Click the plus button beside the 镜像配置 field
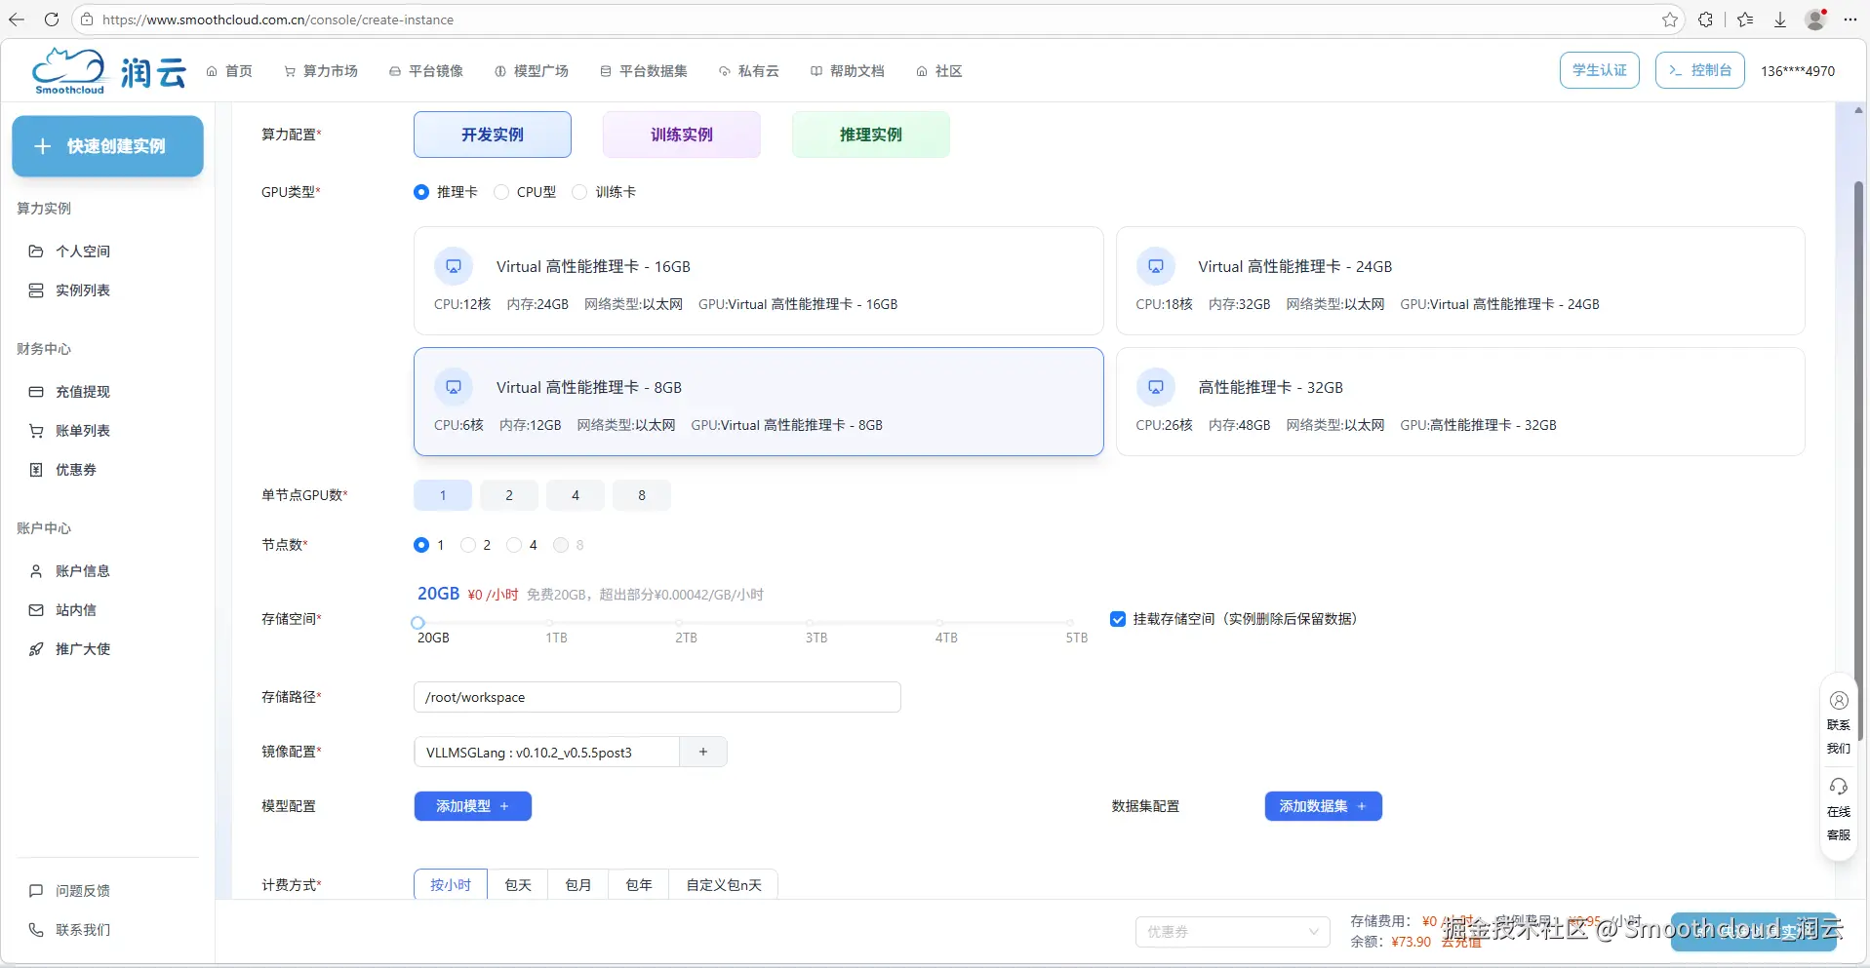 coord(703,752)
